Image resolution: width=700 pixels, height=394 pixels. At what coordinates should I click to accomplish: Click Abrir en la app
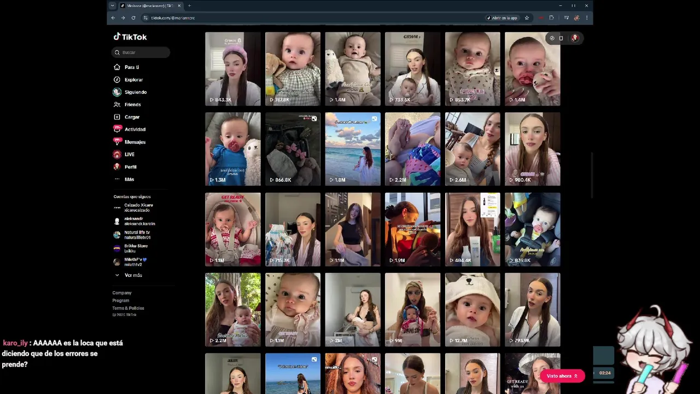pyautogui.click(x=502, y=18)
